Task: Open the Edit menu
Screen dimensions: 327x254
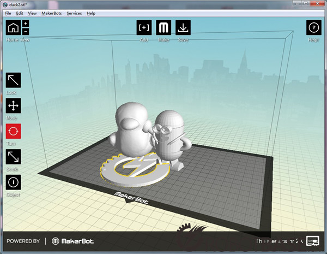Action: [20, 13]
